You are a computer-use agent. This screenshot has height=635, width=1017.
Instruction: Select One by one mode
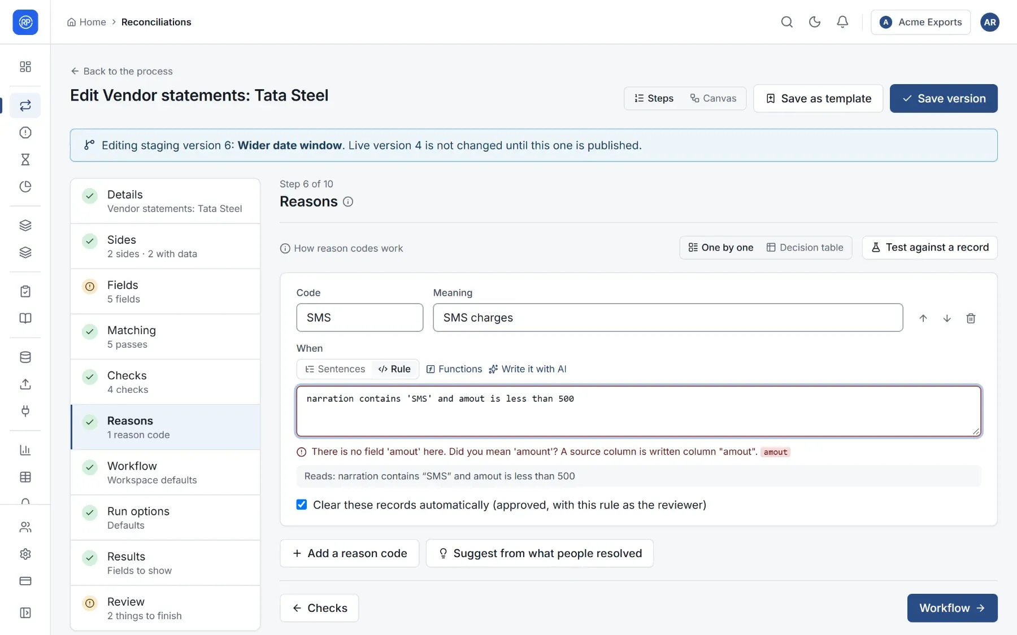coord(721,248)
